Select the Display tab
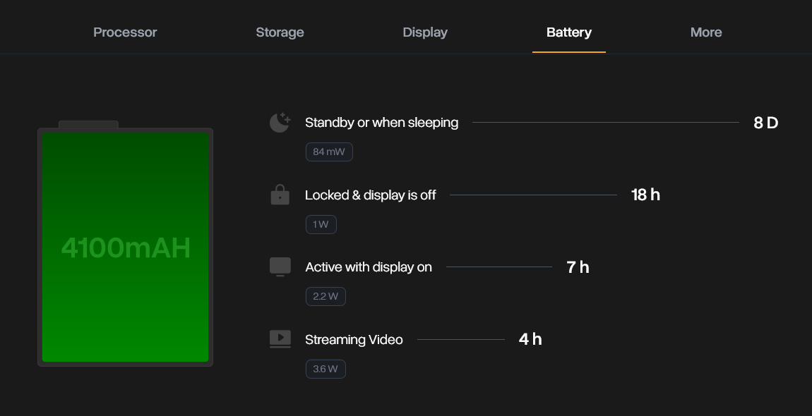The image size is (812, 416). [425, 32]
